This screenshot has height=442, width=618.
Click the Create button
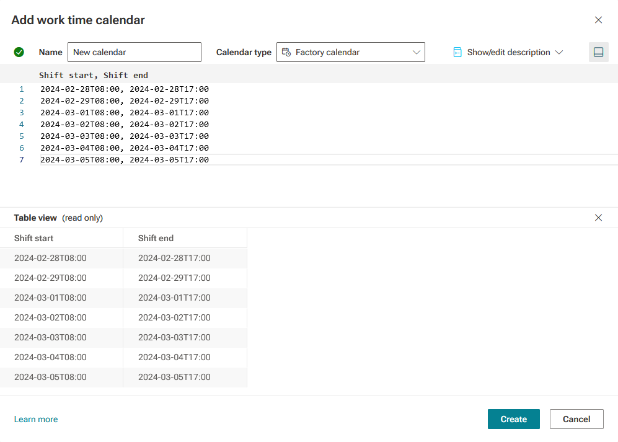[x=514, y=419]
